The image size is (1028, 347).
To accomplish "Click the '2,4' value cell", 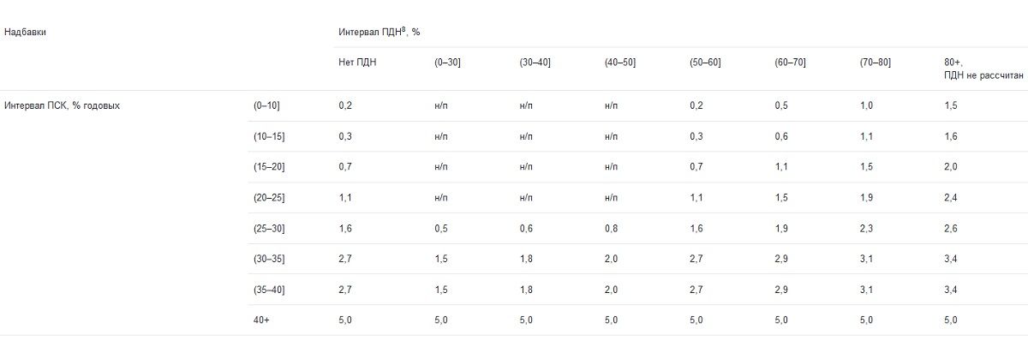I will click(951, 198).
